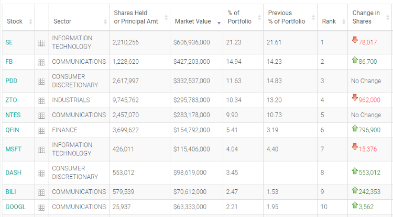Open the QFIN stock link

tap(12, 130)
